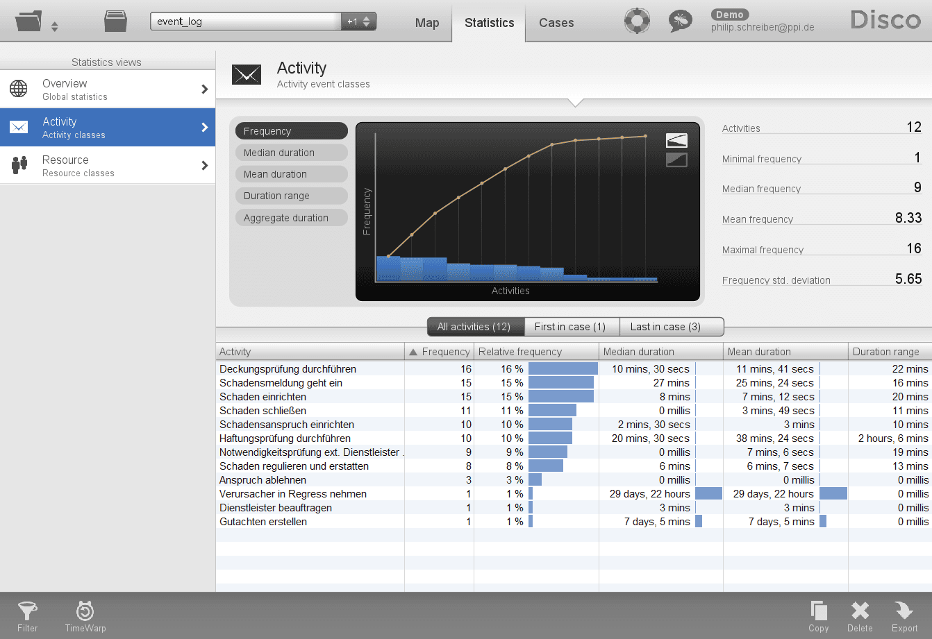Open the Filter funnel tool
Viewport: 932px width, 639px height.
coord(28,615)
